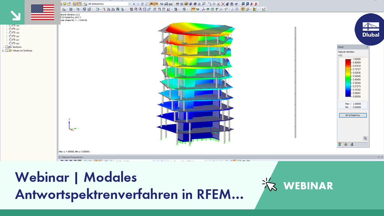Click the Max value 1.00000 in Panel
The width and height of the screenshot is (384, 216).
click(357, 104)
